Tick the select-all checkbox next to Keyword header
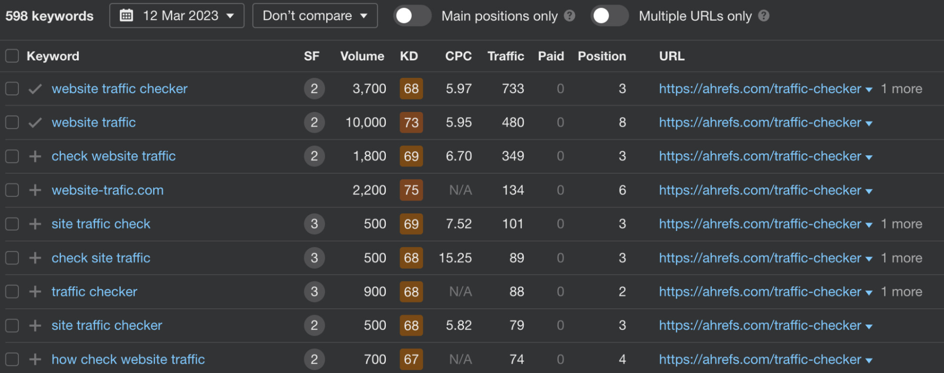This screenshot has width=944, height=373. coord(12,56)
